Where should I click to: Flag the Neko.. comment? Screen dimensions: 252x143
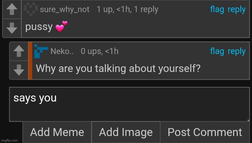217,51
